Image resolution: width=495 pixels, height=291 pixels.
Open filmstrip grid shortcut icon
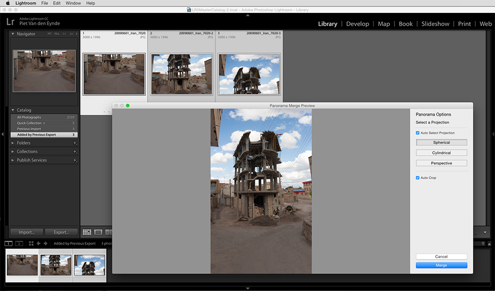(31, 244)
